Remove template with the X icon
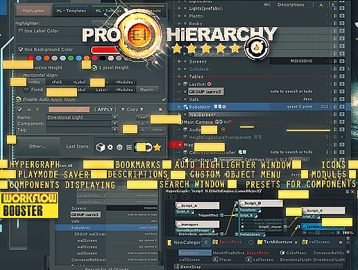Image resolution: width=358 pixels, height=270 pixels. click(x=160, y=109)
